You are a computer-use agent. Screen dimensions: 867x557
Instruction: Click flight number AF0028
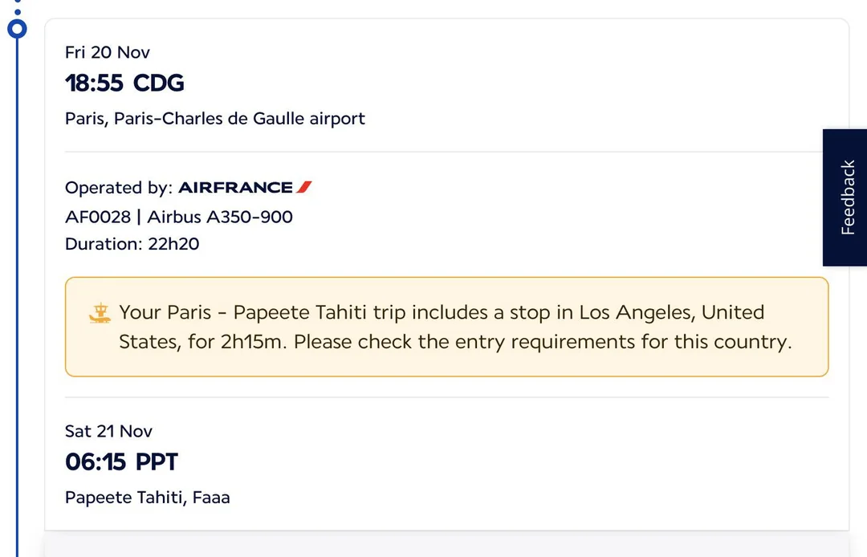tap(98, 217)
